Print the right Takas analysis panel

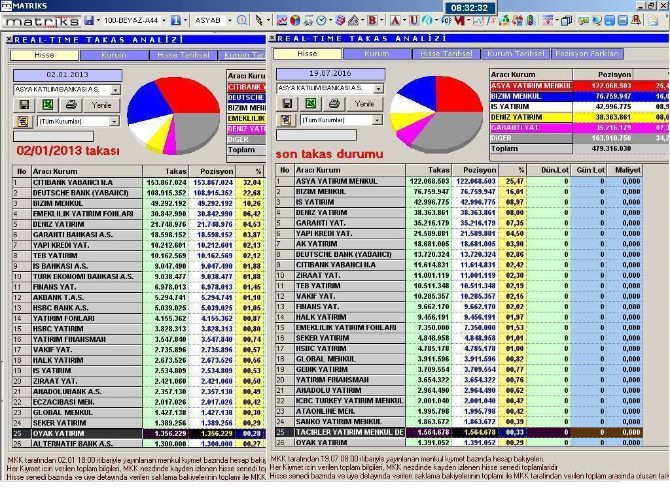[x=334, y=103]
